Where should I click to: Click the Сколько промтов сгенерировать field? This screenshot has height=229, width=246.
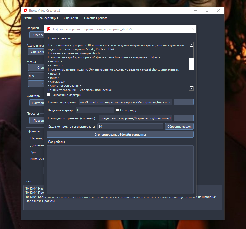130,127
